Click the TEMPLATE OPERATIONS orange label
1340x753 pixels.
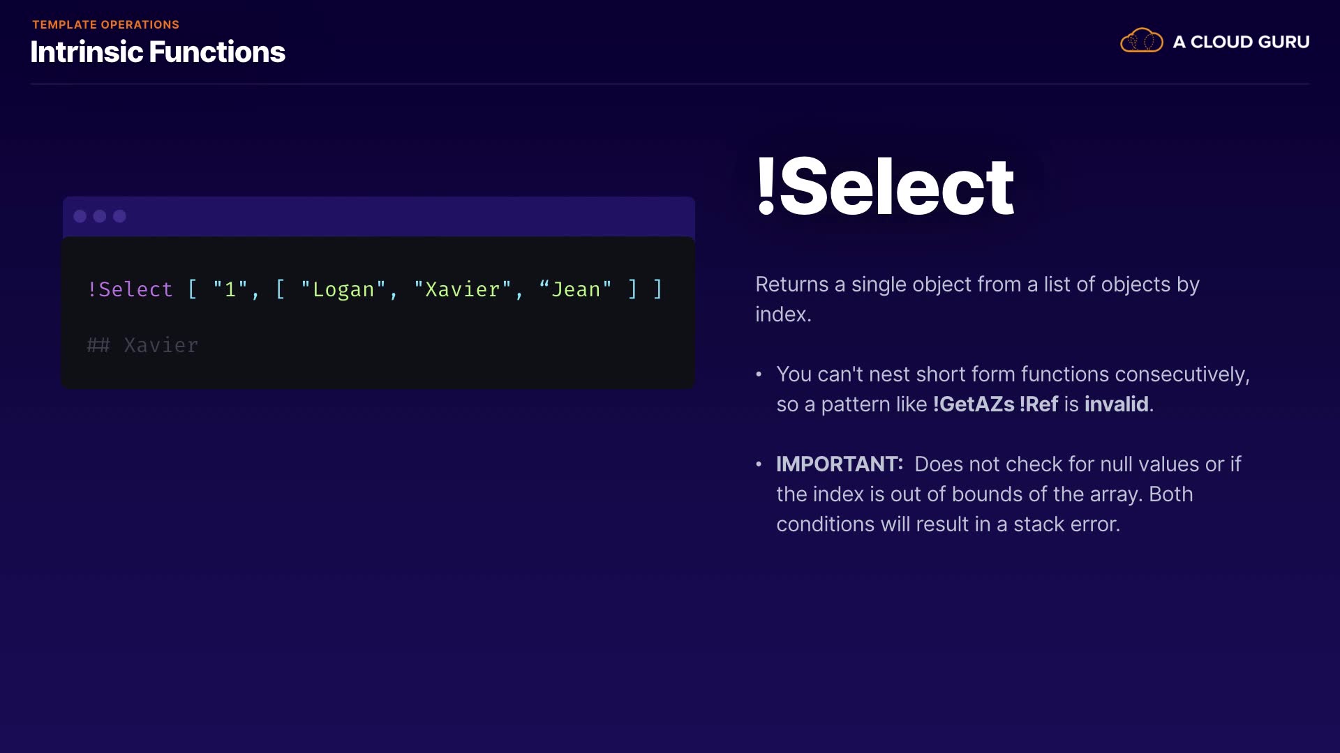tap(105, 24)
